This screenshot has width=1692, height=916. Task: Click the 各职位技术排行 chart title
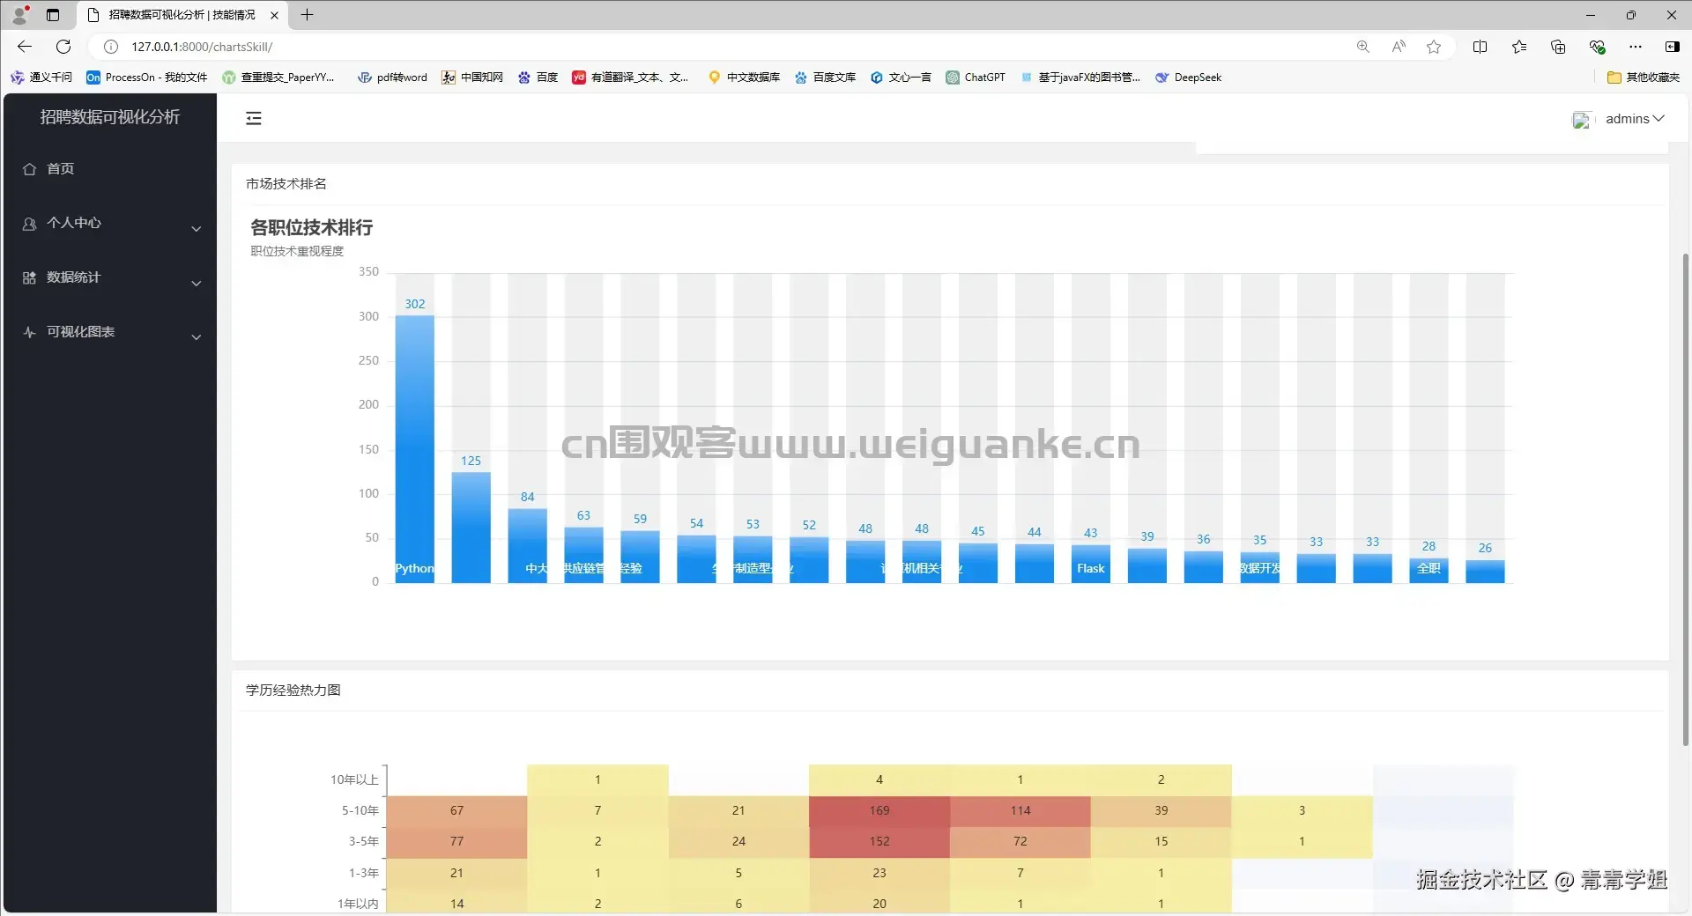tap(312, 228)
